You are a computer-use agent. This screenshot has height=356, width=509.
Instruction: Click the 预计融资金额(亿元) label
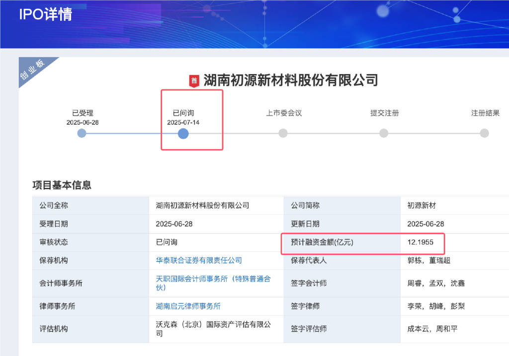[x=322, y=242]
